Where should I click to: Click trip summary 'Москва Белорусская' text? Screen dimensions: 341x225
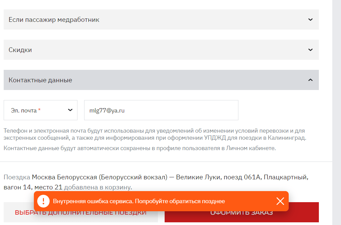[x=64, y=177]
